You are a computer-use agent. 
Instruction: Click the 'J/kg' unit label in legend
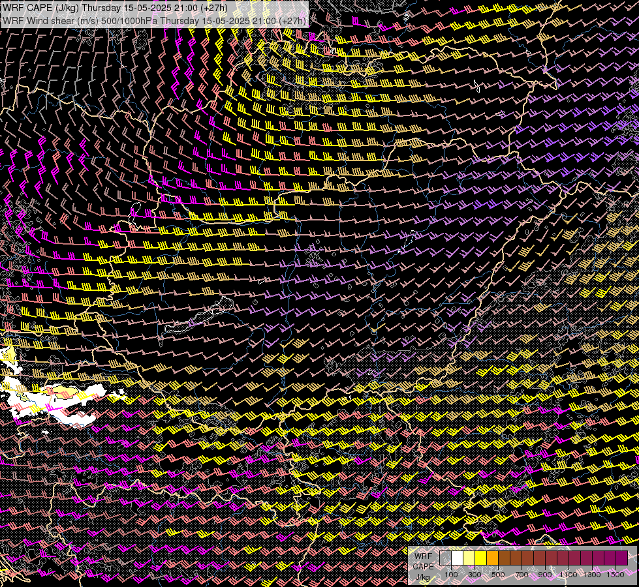pos(422,577)
